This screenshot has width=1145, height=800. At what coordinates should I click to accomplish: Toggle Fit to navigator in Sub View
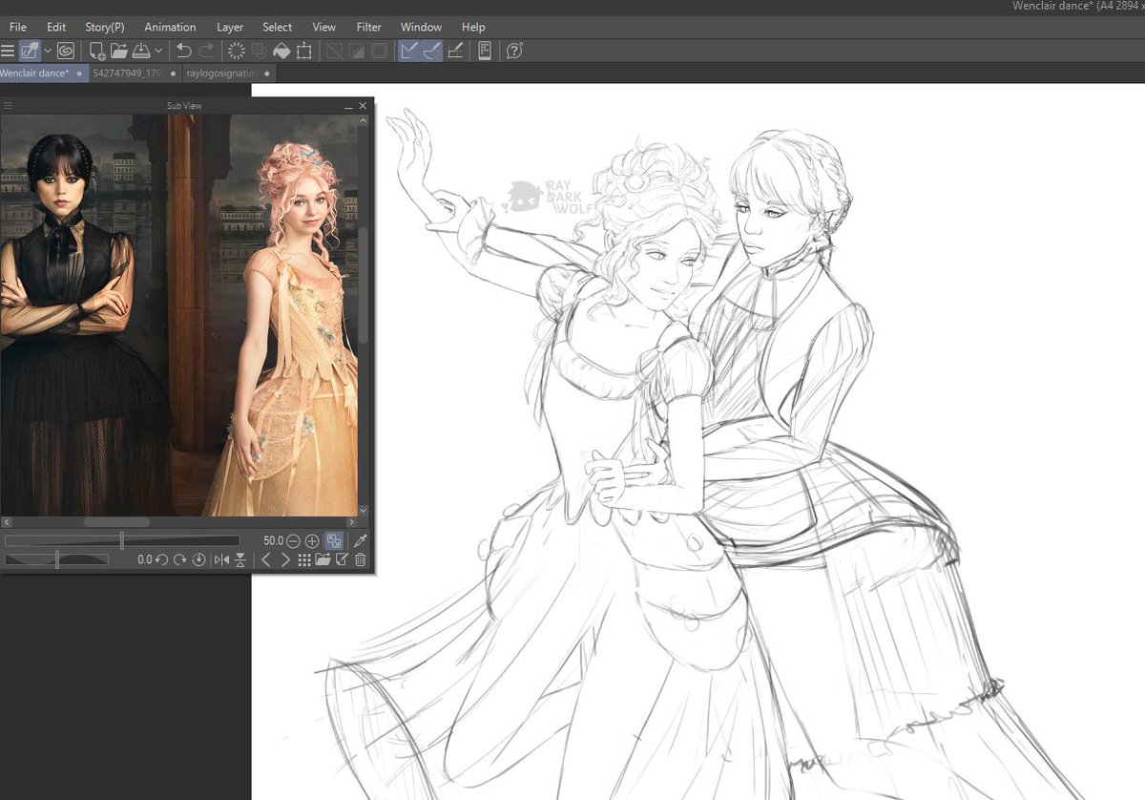(x=334, y=541)
